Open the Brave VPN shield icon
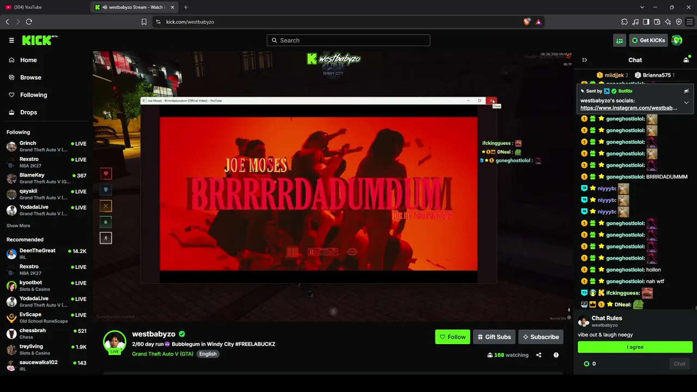 pyautogui.click(x=679, y=22)
